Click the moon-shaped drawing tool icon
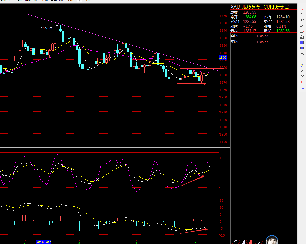The image size is (306, 244). (x=302, y=65)
